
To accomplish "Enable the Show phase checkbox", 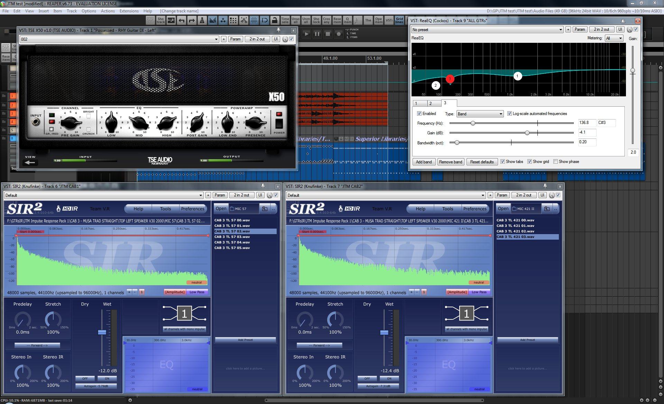I will point(555,162).
